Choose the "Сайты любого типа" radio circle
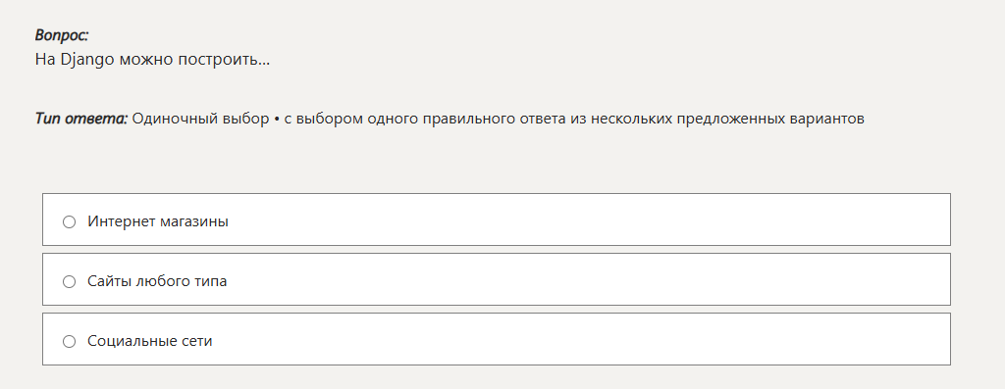Screen dimensions: 1005x389 (70, 281)
